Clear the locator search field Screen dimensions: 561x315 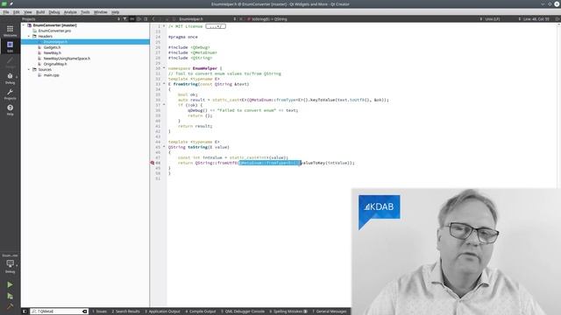(x=84, y=311)
